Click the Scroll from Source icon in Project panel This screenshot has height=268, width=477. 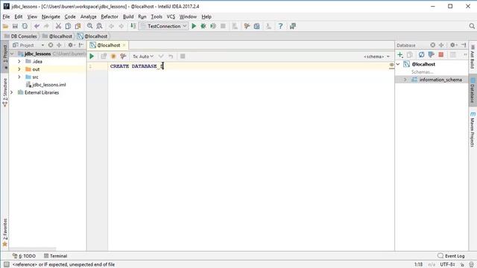(x=51, y=45)
